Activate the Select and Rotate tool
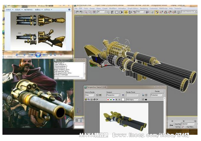Screen dimensions: 201x141 point(130,12)
